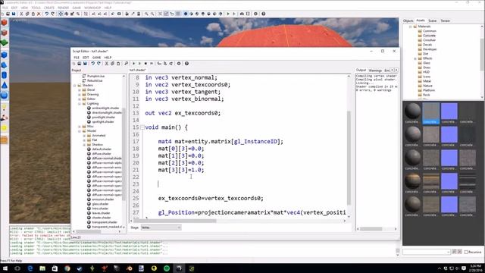Viewport: 485px width, 273px height.
Task: Click the Script Editor help question icon
Action: click(186, 64)
